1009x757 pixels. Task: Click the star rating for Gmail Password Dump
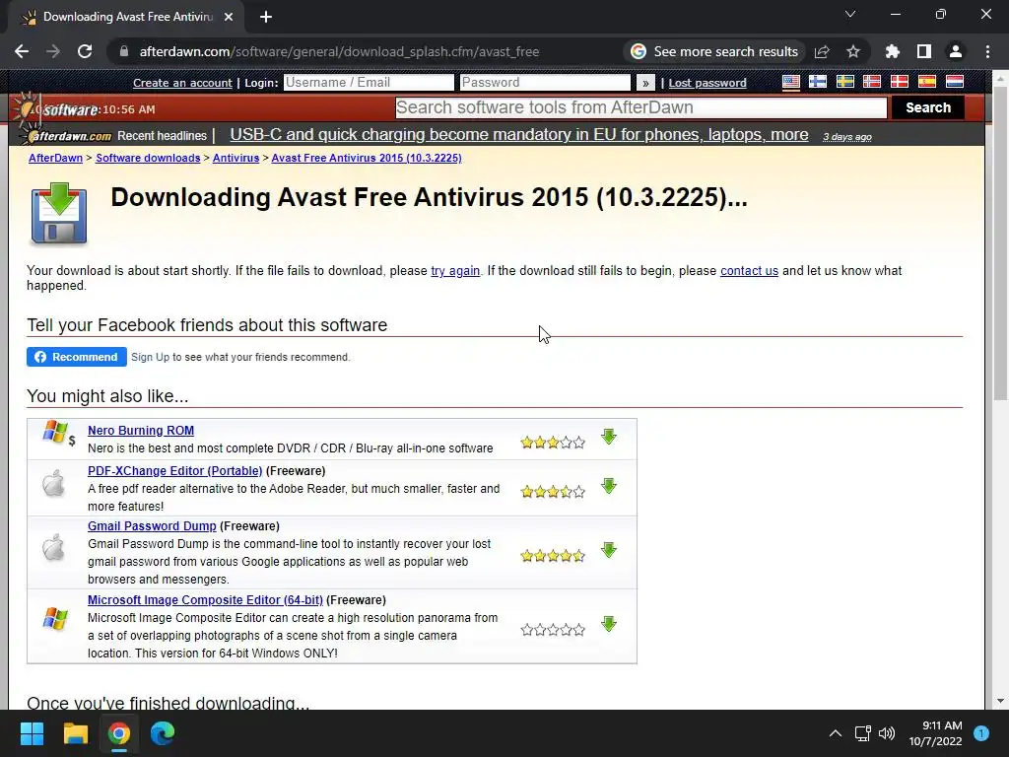(x=553, y=556)
